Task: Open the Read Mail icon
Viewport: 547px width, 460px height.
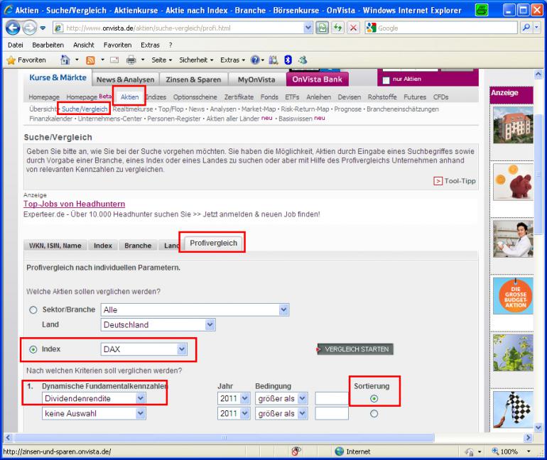Action: 114,60
